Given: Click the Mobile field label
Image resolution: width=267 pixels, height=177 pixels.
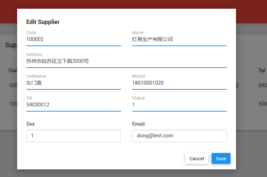Looking at the screenshot, I should click(139, 76).
